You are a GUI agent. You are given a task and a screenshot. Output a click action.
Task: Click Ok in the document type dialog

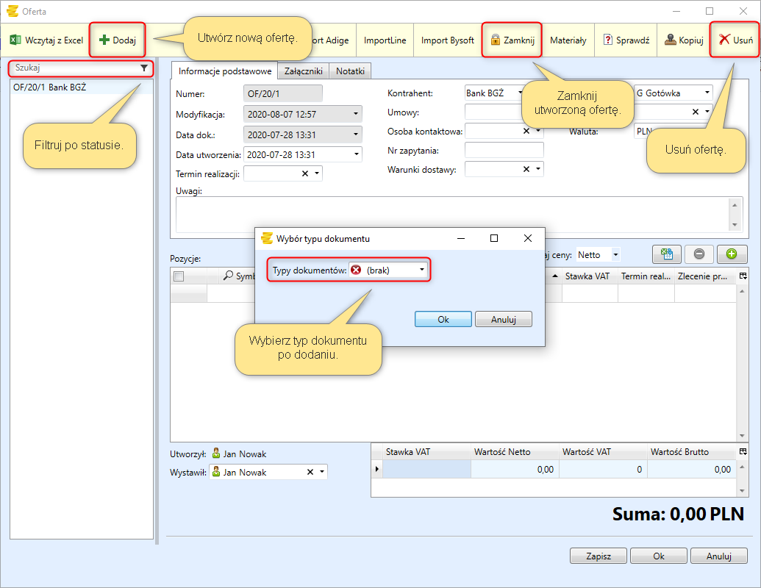(x=443, y=320)
